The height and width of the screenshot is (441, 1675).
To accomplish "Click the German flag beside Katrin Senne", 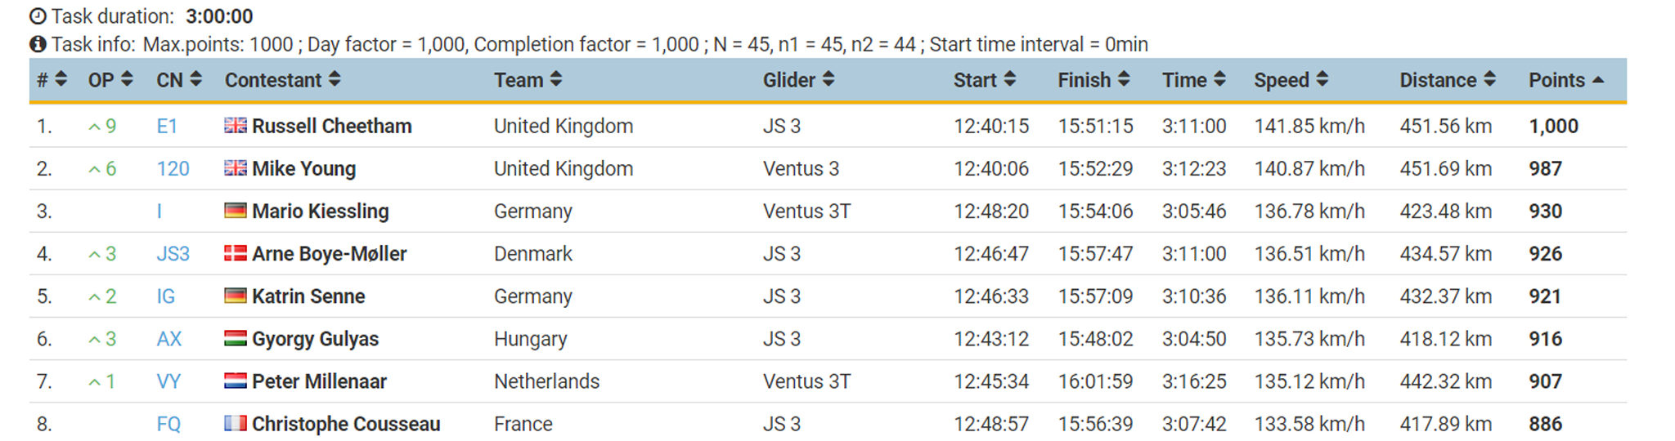I will pyautogui.click(x=236, y=296).
